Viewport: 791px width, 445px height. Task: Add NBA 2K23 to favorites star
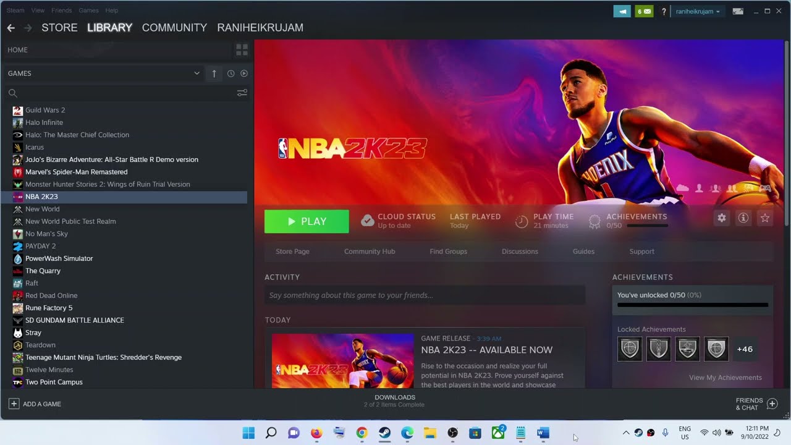pos(765,218)
